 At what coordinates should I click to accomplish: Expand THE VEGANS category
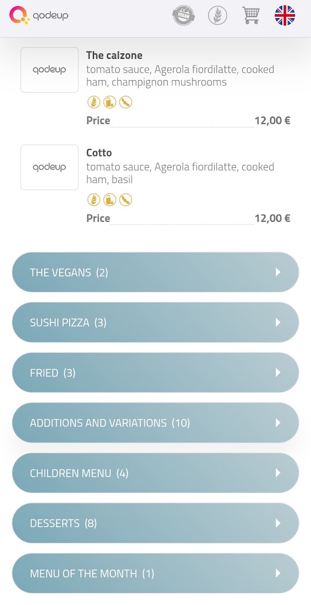[x=155, y=272]
